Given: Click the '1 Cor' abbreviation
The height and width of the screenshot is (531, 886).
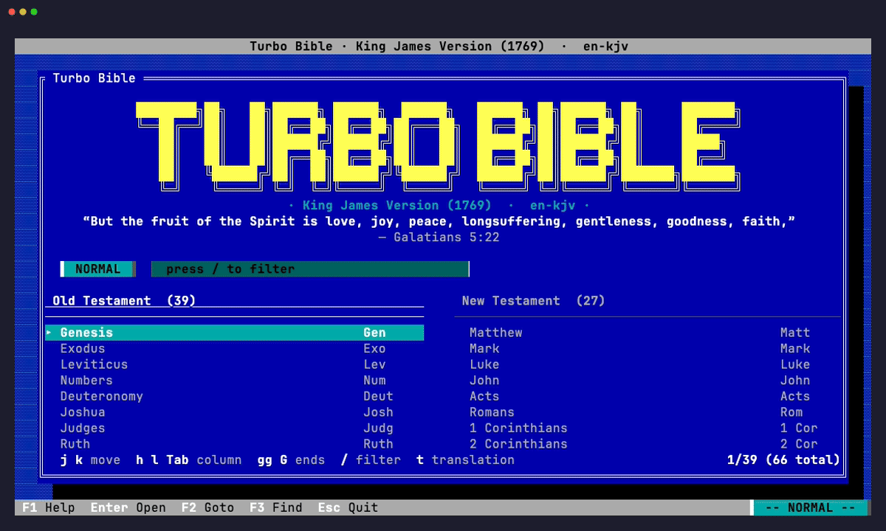Looking at the screenshot, I should (799, 428).
